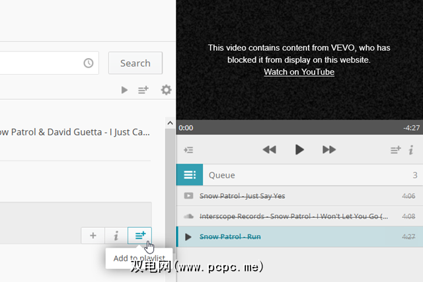
Task: Click the add-to-queue icon left of player controls
Action: pyautogui.click(x=188, y=150)
